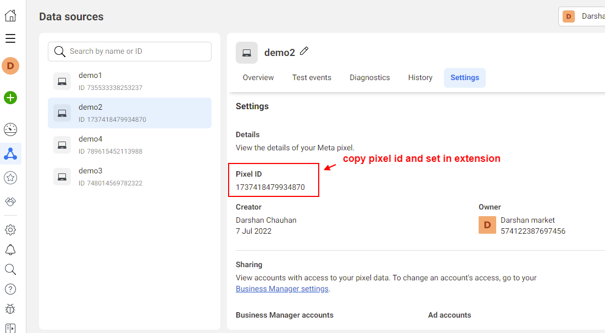This screenshot has height=333, width=605.
Task: Open the Diagnostics tab
Action: [369, 77]
